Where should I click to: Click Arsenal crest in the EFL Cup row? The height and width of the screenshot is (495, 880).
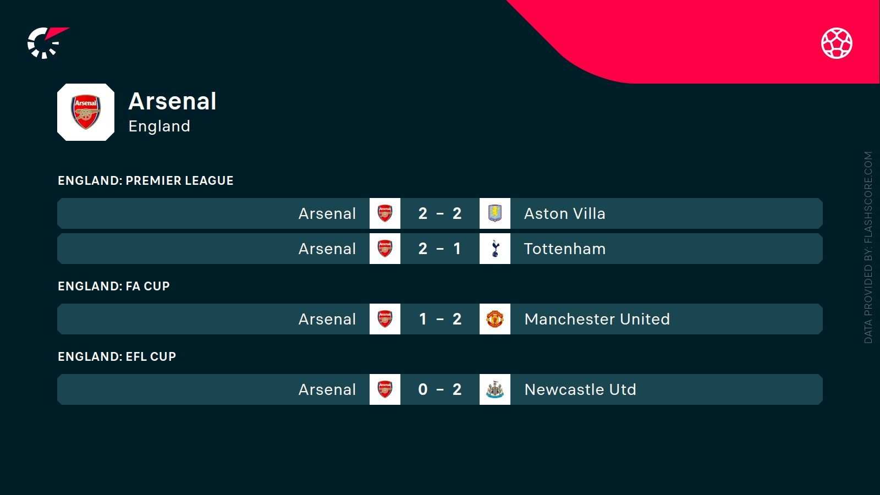pyautogui.click(x=385, y=389)
